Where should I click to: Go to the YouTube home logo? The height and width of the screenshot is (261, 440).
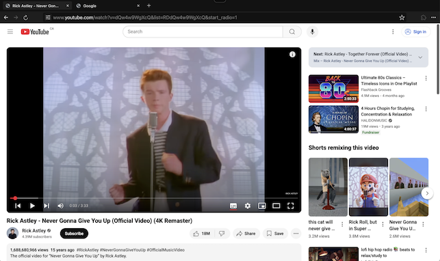[35, 31]
